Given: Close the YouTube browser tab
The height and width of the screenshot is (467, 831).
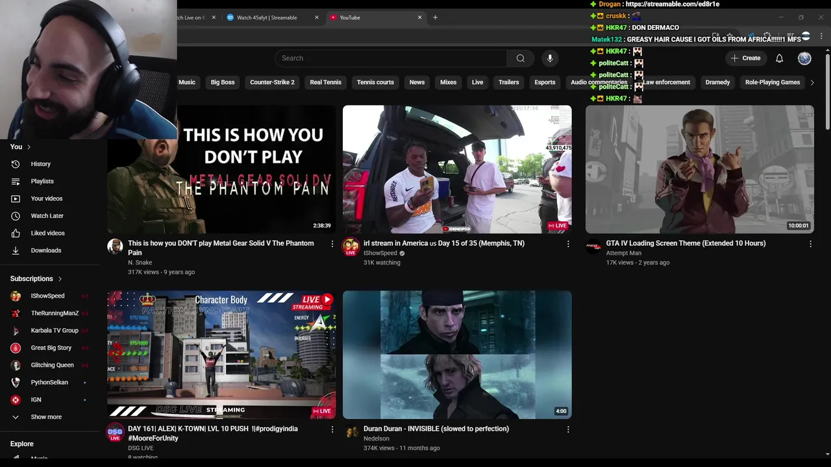Looking at the screenshot, I should [419, 18].
